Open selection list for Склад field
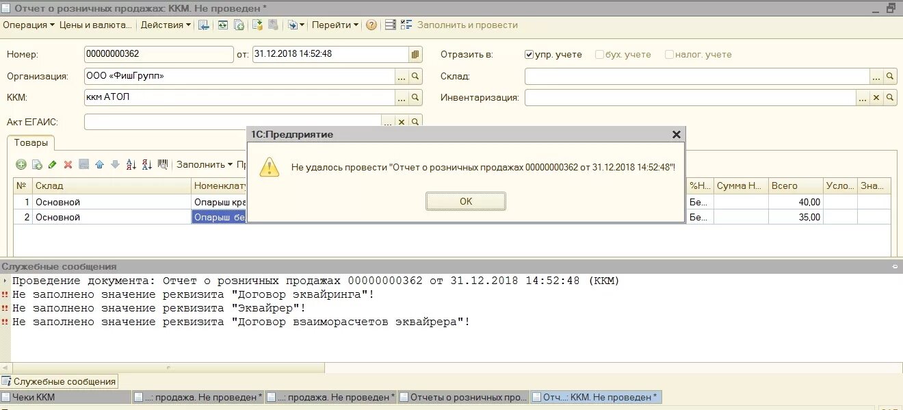903x410 pixels. 876,76
